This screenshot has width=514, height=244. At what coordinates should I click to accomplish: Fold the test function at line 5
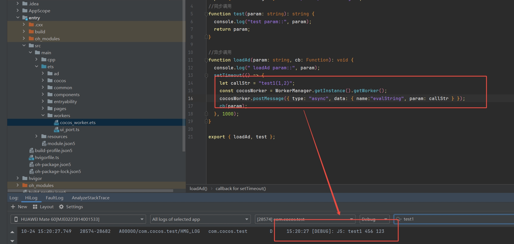pyautogui.click(x=206, y=14)
